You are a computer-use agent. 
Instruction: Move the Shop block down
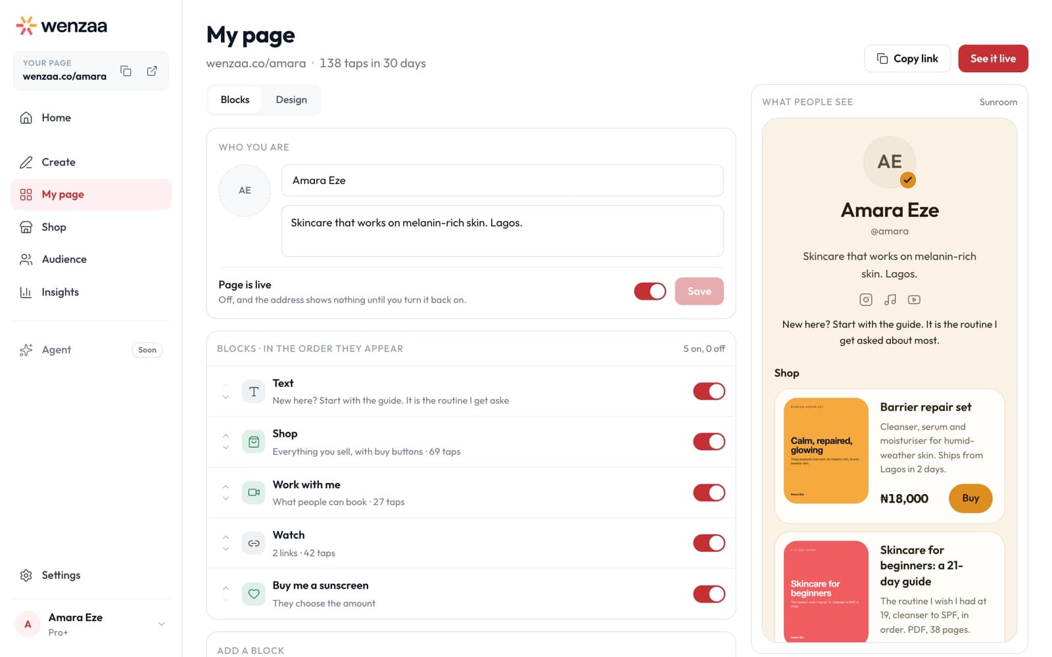pyautogui.click(x=226, y=448)
